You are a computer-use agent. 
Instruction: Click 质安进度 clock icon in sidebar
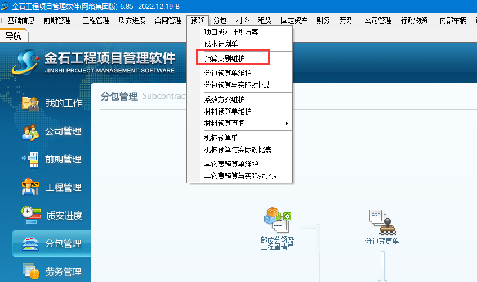click(30, 215)
